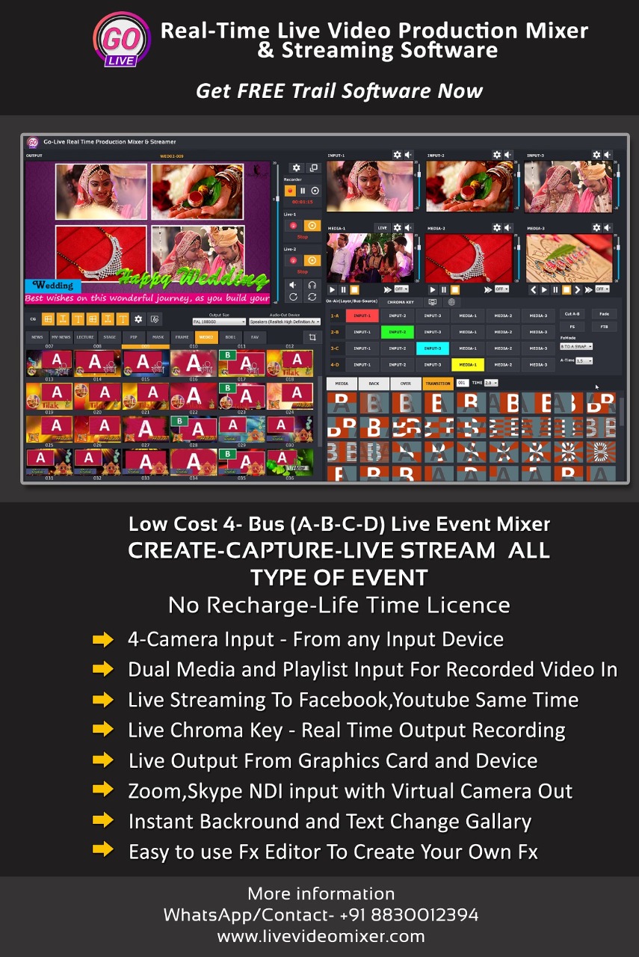Viewport: 639px width, 957px height.
Task: Open INPUT-2 settings gear
Action: tap(497, 155)
